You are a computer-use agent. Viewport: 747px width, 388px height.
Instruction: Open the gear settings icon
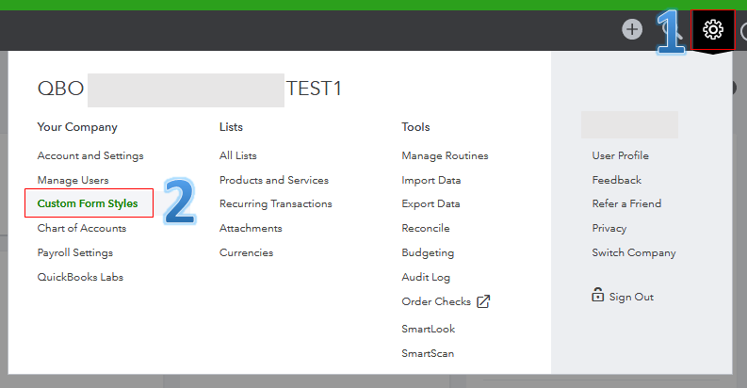click(713, 29)
